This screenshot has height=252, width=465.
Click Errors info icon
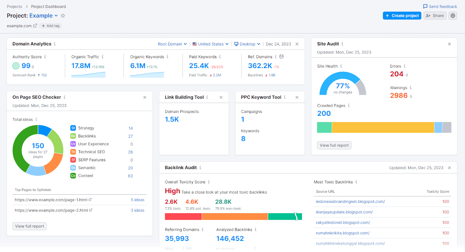point(405,66)
